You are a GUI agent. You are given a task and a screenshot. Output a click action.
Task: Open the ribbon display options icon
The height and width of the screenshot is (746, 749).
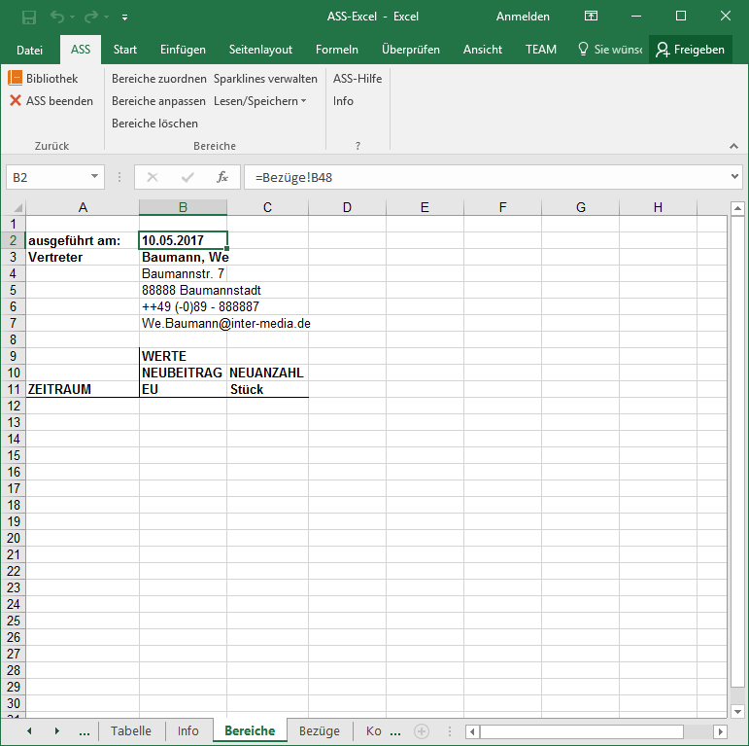tap(591, 17)
